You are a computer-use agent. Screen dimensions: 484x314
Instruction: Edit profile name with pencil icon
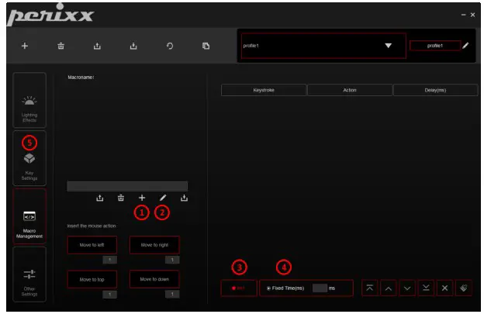coord(466,46)
